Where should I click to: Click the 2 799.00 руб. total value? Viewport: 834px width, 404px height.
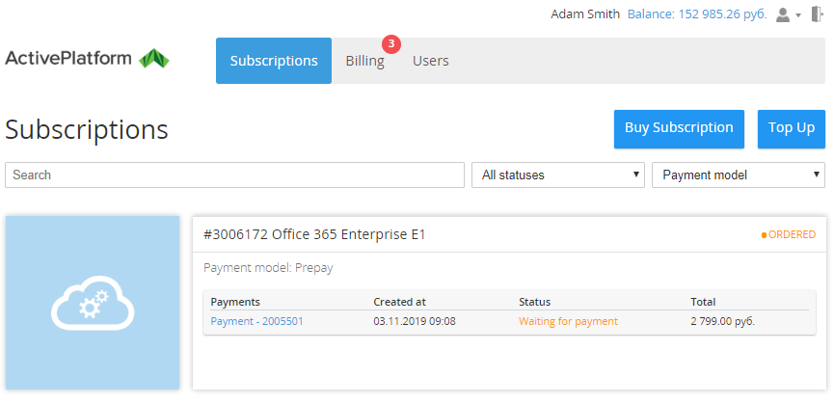[723, 321]
